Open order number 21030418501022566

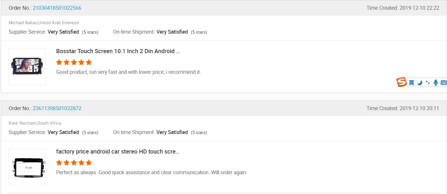(x=57, y=8)
